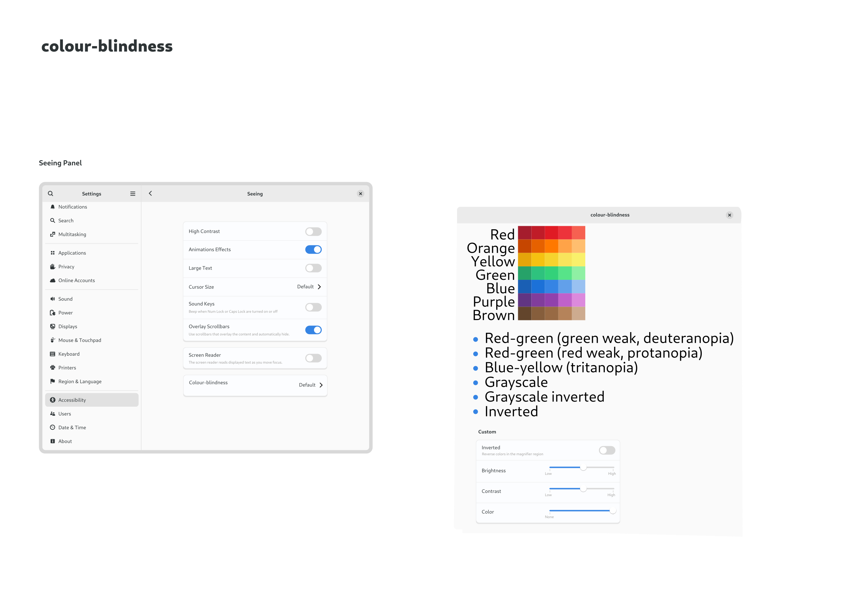The width and height of the screenshot is (866, 605).
Task: Disable the Animations Effects toggle
Action: [x=313, y=249]
